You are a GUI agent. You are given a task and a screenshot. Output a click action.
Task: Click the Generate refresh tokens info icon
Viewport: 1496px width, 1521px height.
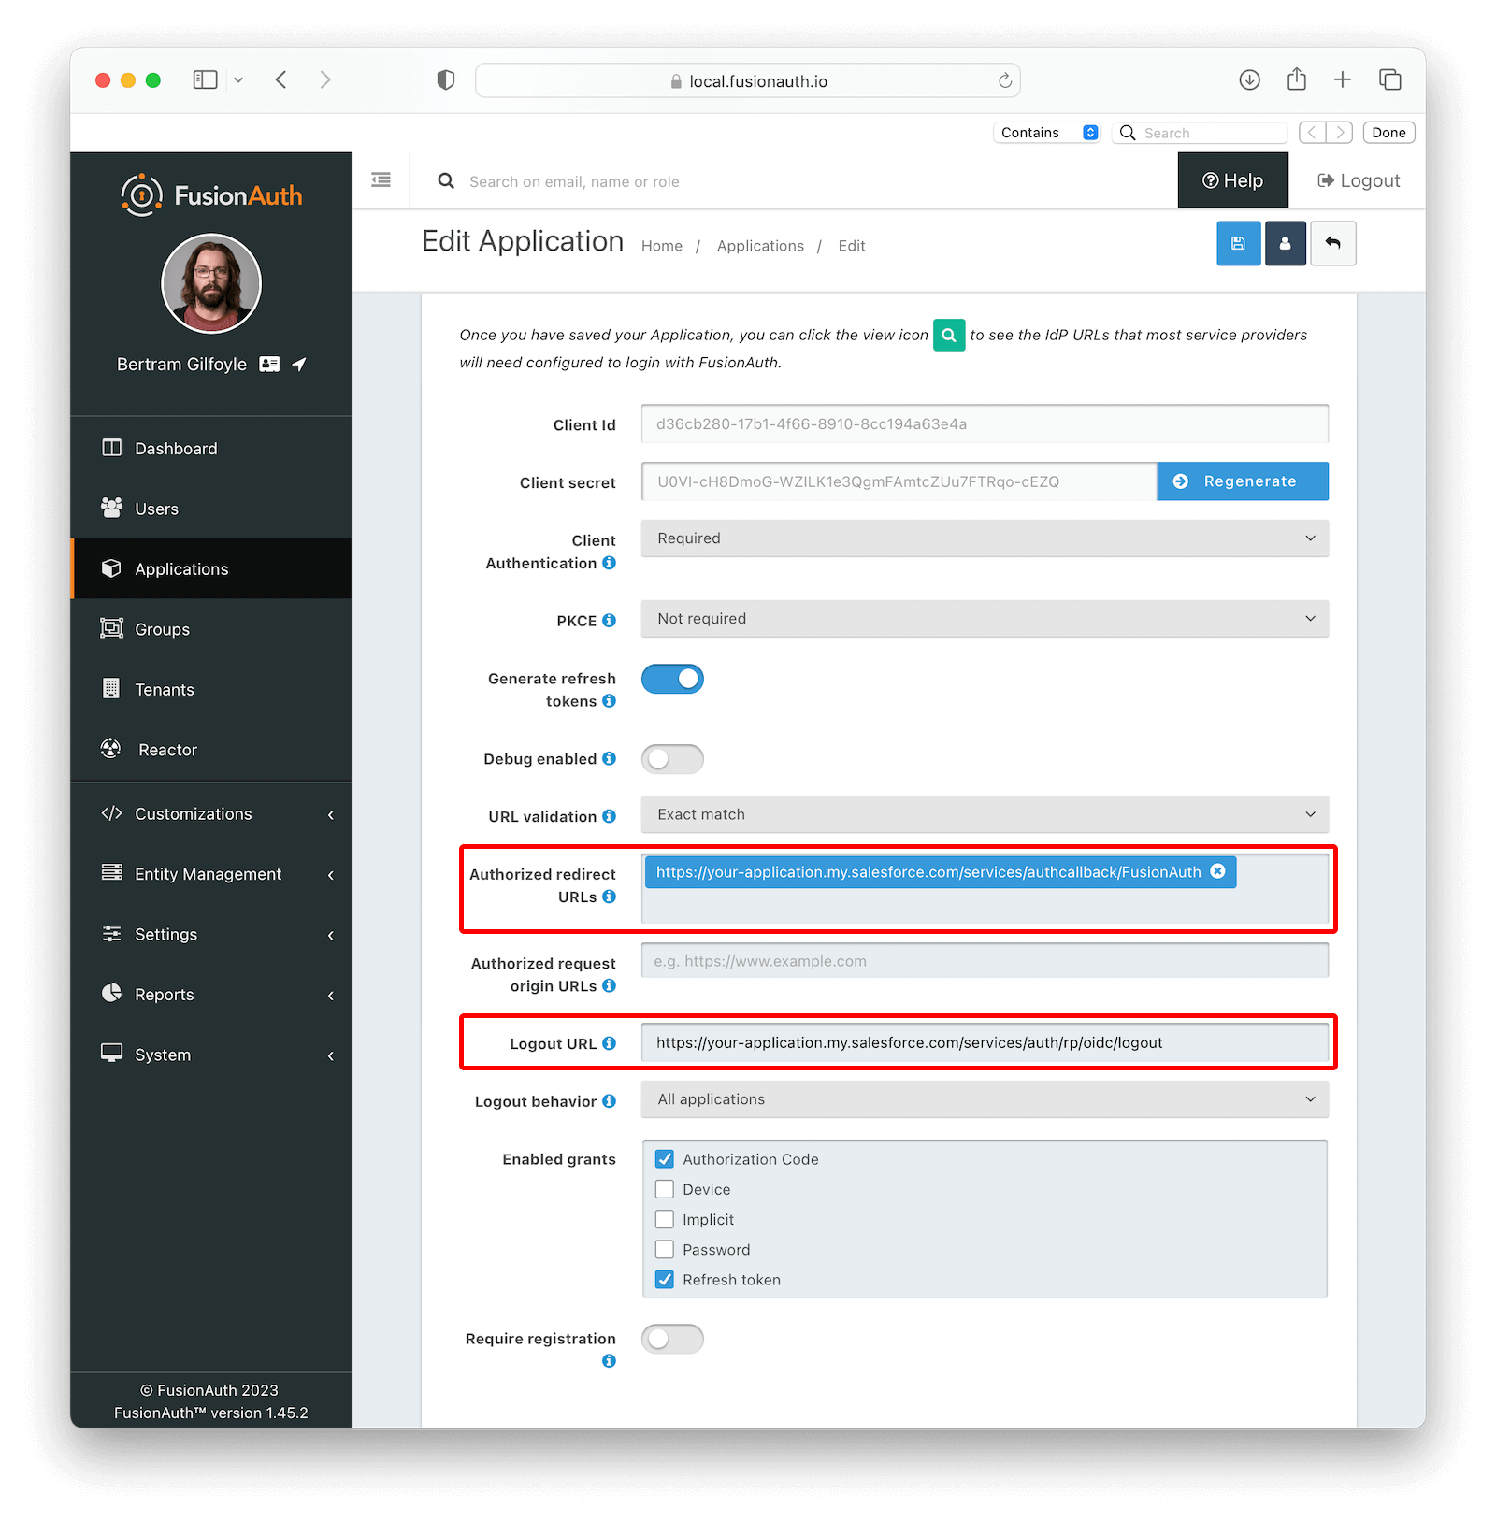609,701
